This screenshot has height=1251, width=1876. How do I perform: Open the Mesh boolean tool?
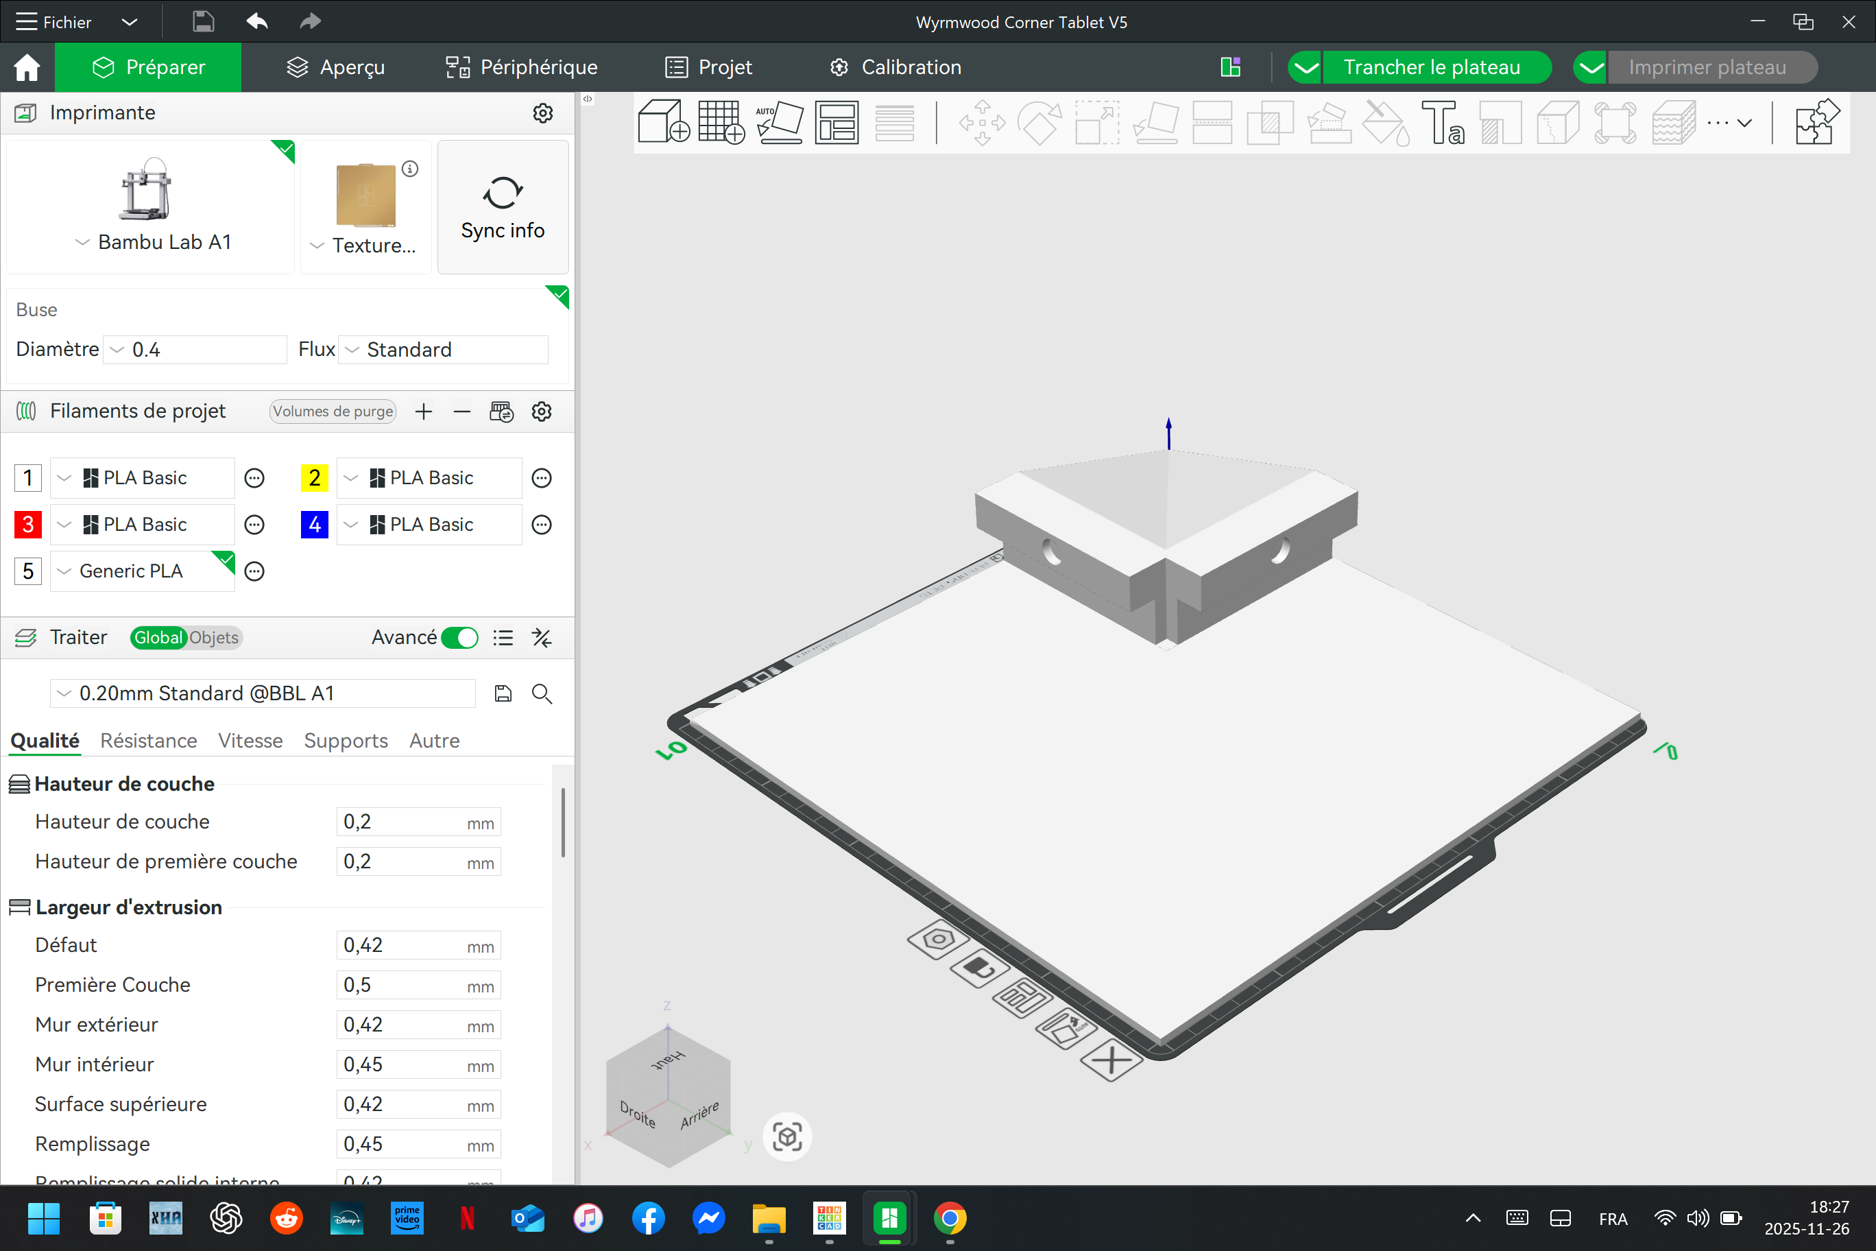click(1270, 122)
